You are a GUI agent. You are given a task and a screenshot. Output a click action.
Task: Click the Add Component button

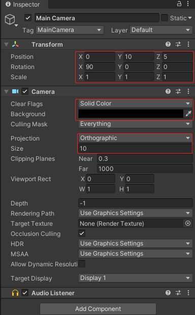[98, 308]
